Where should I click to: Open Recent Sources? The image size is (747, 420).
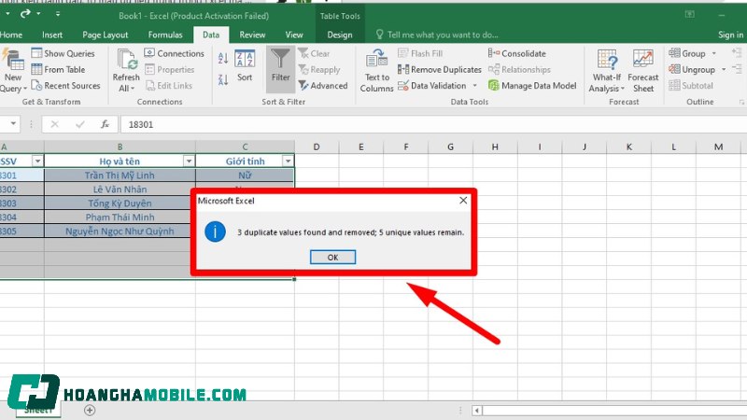pyautogui.click(x=65, y=86)
